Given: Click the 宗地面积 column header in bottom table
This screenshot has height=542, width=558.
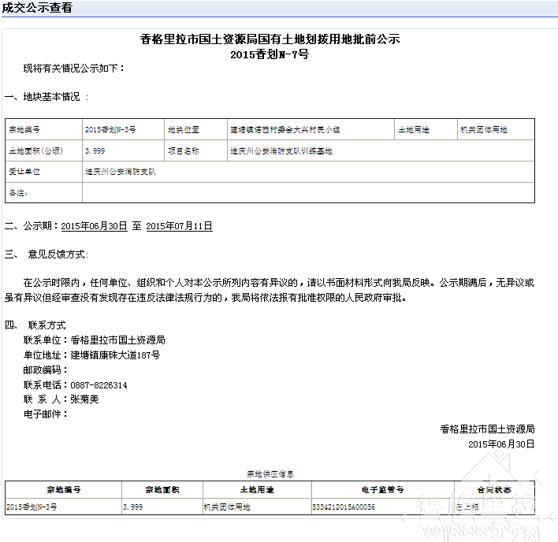Looking at the screenshot, I should pos(162,489).
